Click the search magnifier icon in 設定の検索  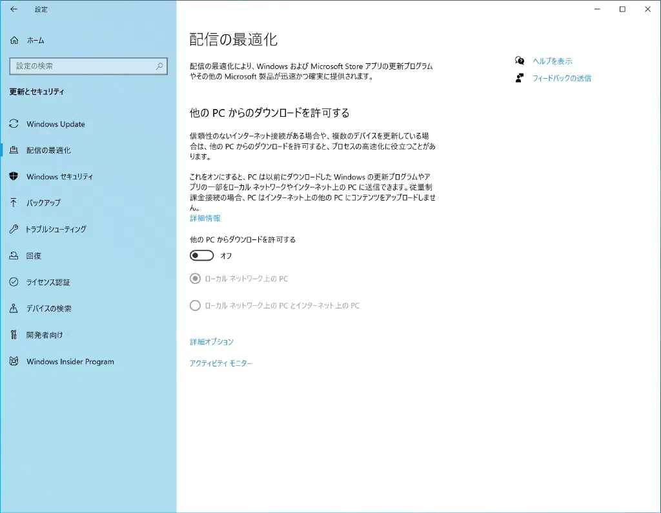point(159,66)
